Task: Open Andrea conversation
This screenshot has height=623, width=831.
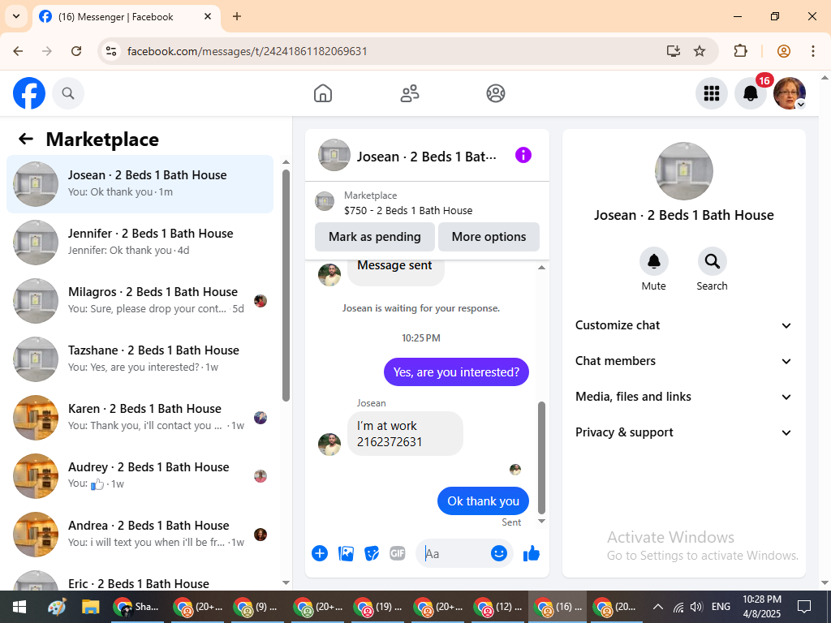Action: (x=140, y=534)
